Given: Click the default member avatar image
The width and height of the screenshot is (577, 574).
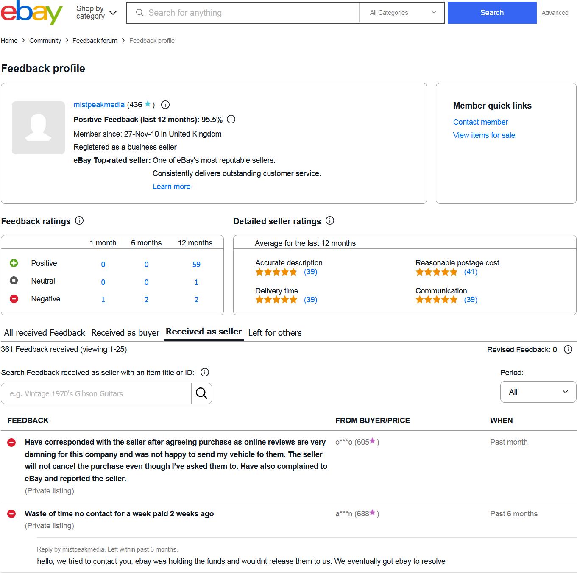Looking at the screenshot, I should click(38, 128).
